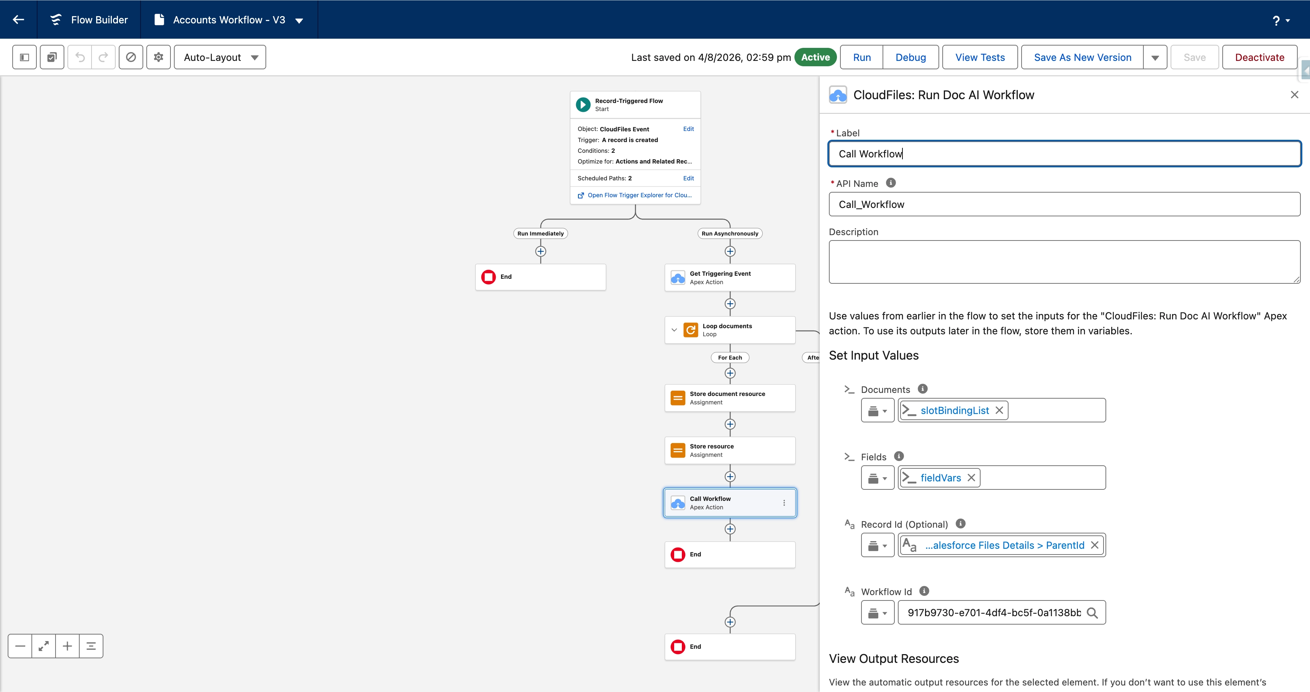Add element below Store resource assignment
The height and width of the screenshot is (692, 1310).
tap(730, 476)
